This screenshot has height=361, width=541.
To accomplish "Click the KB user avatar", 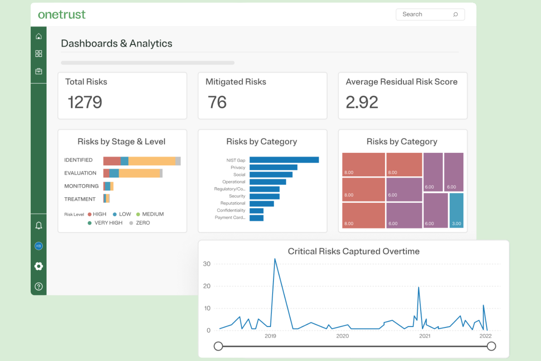I will pyautogui.click(x=39, y=246).
